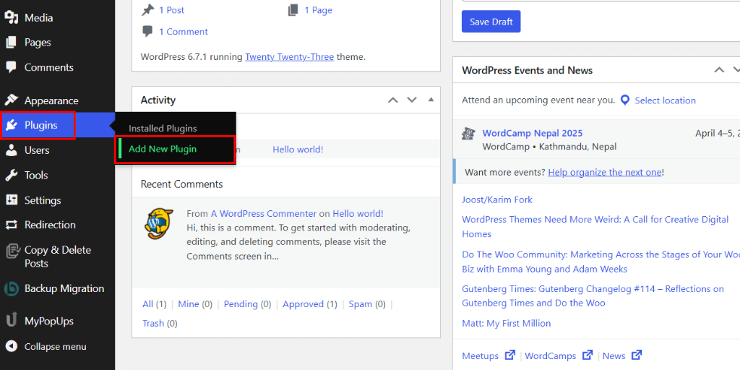Click the Media icon in sidebar
Image resolution: width=740 pixels, height=370 pixels.
[12, 18]
